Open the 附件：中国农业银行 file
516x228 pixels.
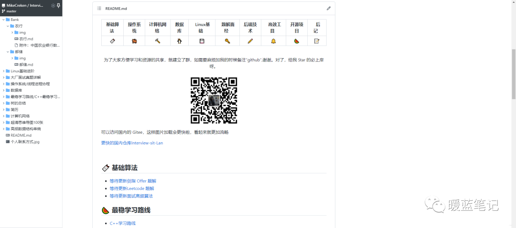[40, 45]
